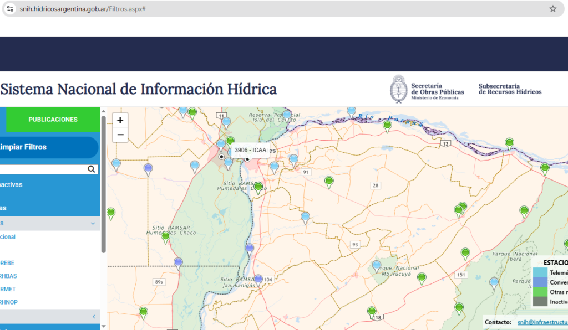This screenshot has width=568, height=330.
Task: Open the REBE network link
Action: (7, 263)
